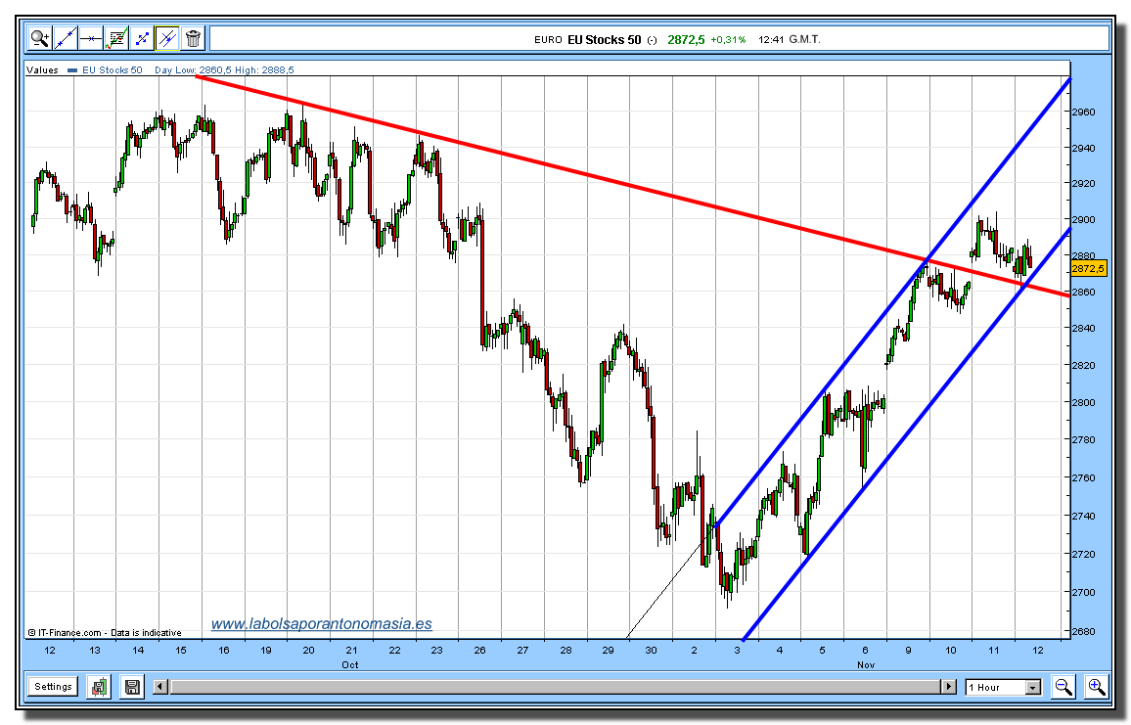The height and width of the screenshot is (725, 1131).
Task: Click the floppy disk save icon
Action: 132,687
